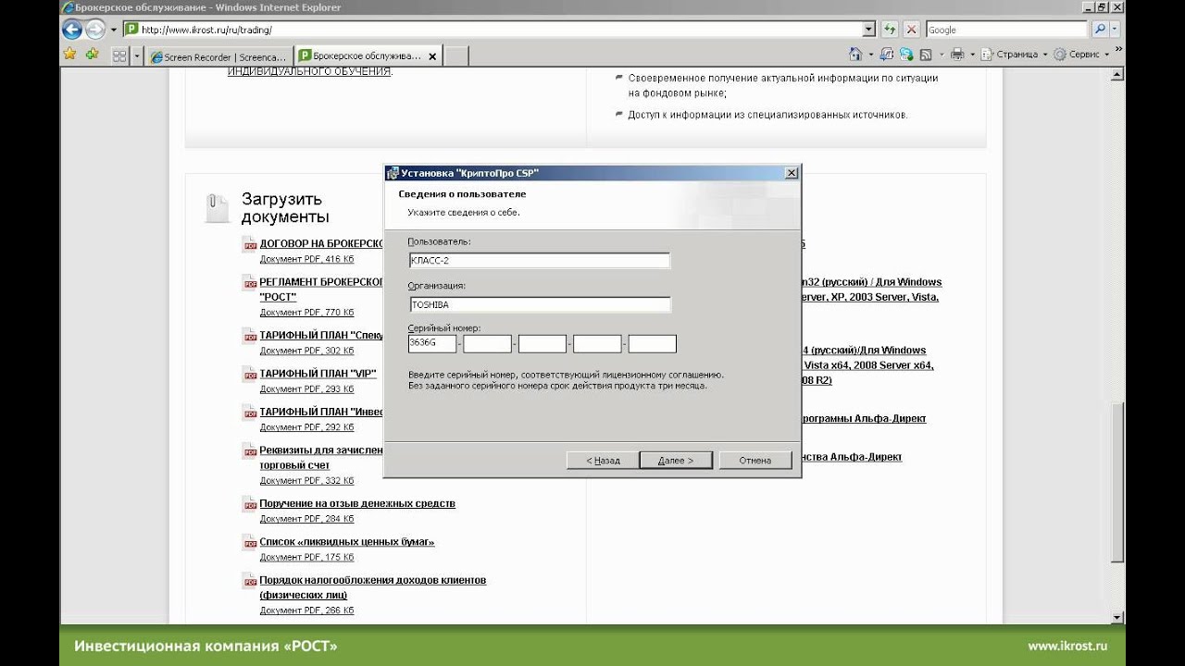The width and height of the screenshot is (1185, 666).
Task: Open Поручение на отзыв денежных средств link
Action: [357, 503]
